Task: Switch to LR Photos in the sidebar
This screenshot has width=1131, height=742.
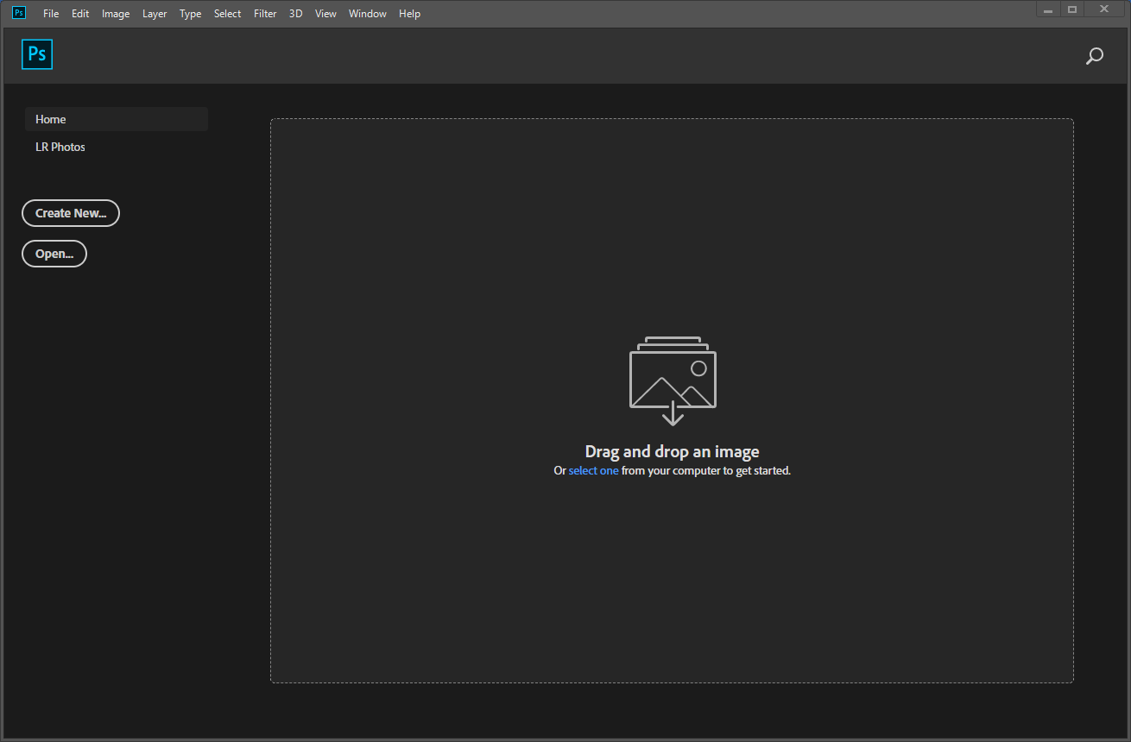Action: click(60, 147)
